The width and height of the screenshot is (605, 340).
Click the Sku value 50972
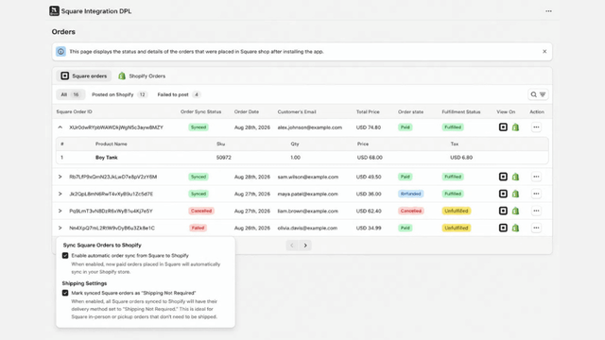[x=224, y=158]
